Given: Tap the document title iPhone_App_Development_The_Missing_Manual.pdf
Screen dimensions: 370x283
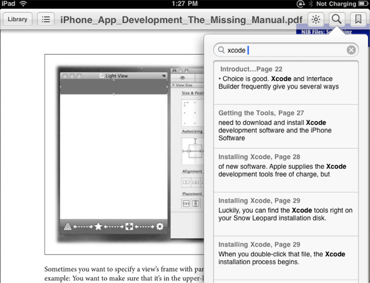Looking at the screenshot, I should coord(181,20).
